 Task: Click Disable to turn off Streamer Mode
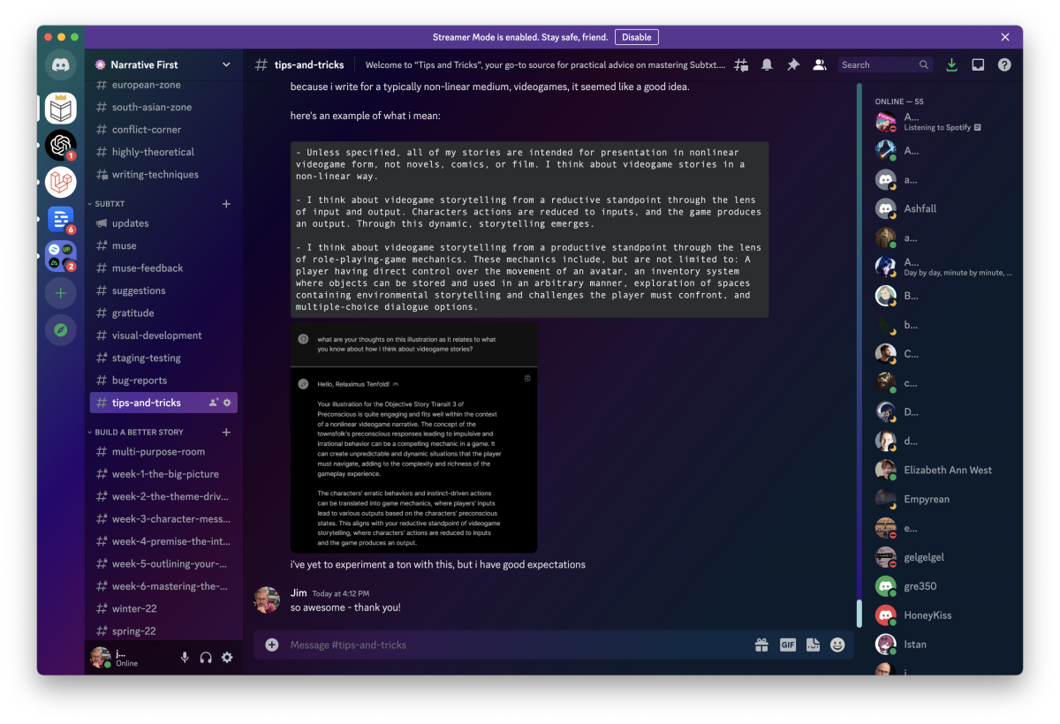click(636, 36)
